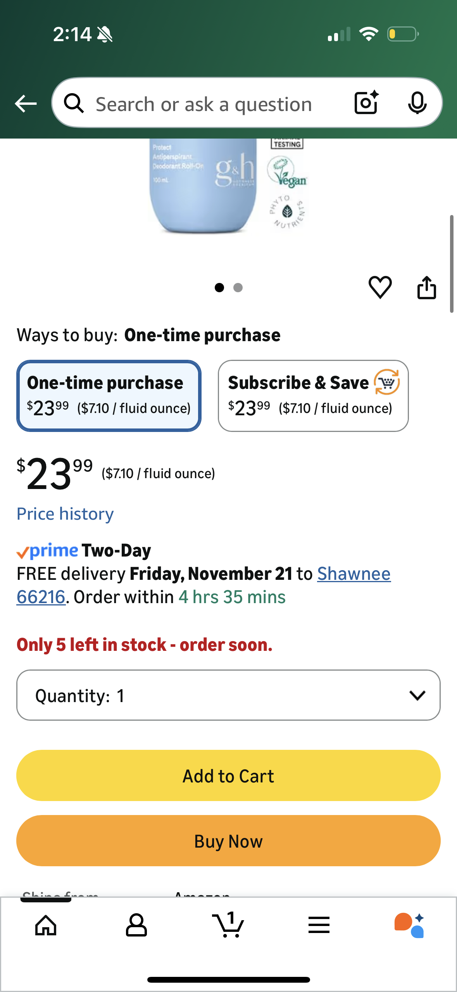457x992 pixels.
Task: Open the hamburger menu tab
Action: pos(319,925)
